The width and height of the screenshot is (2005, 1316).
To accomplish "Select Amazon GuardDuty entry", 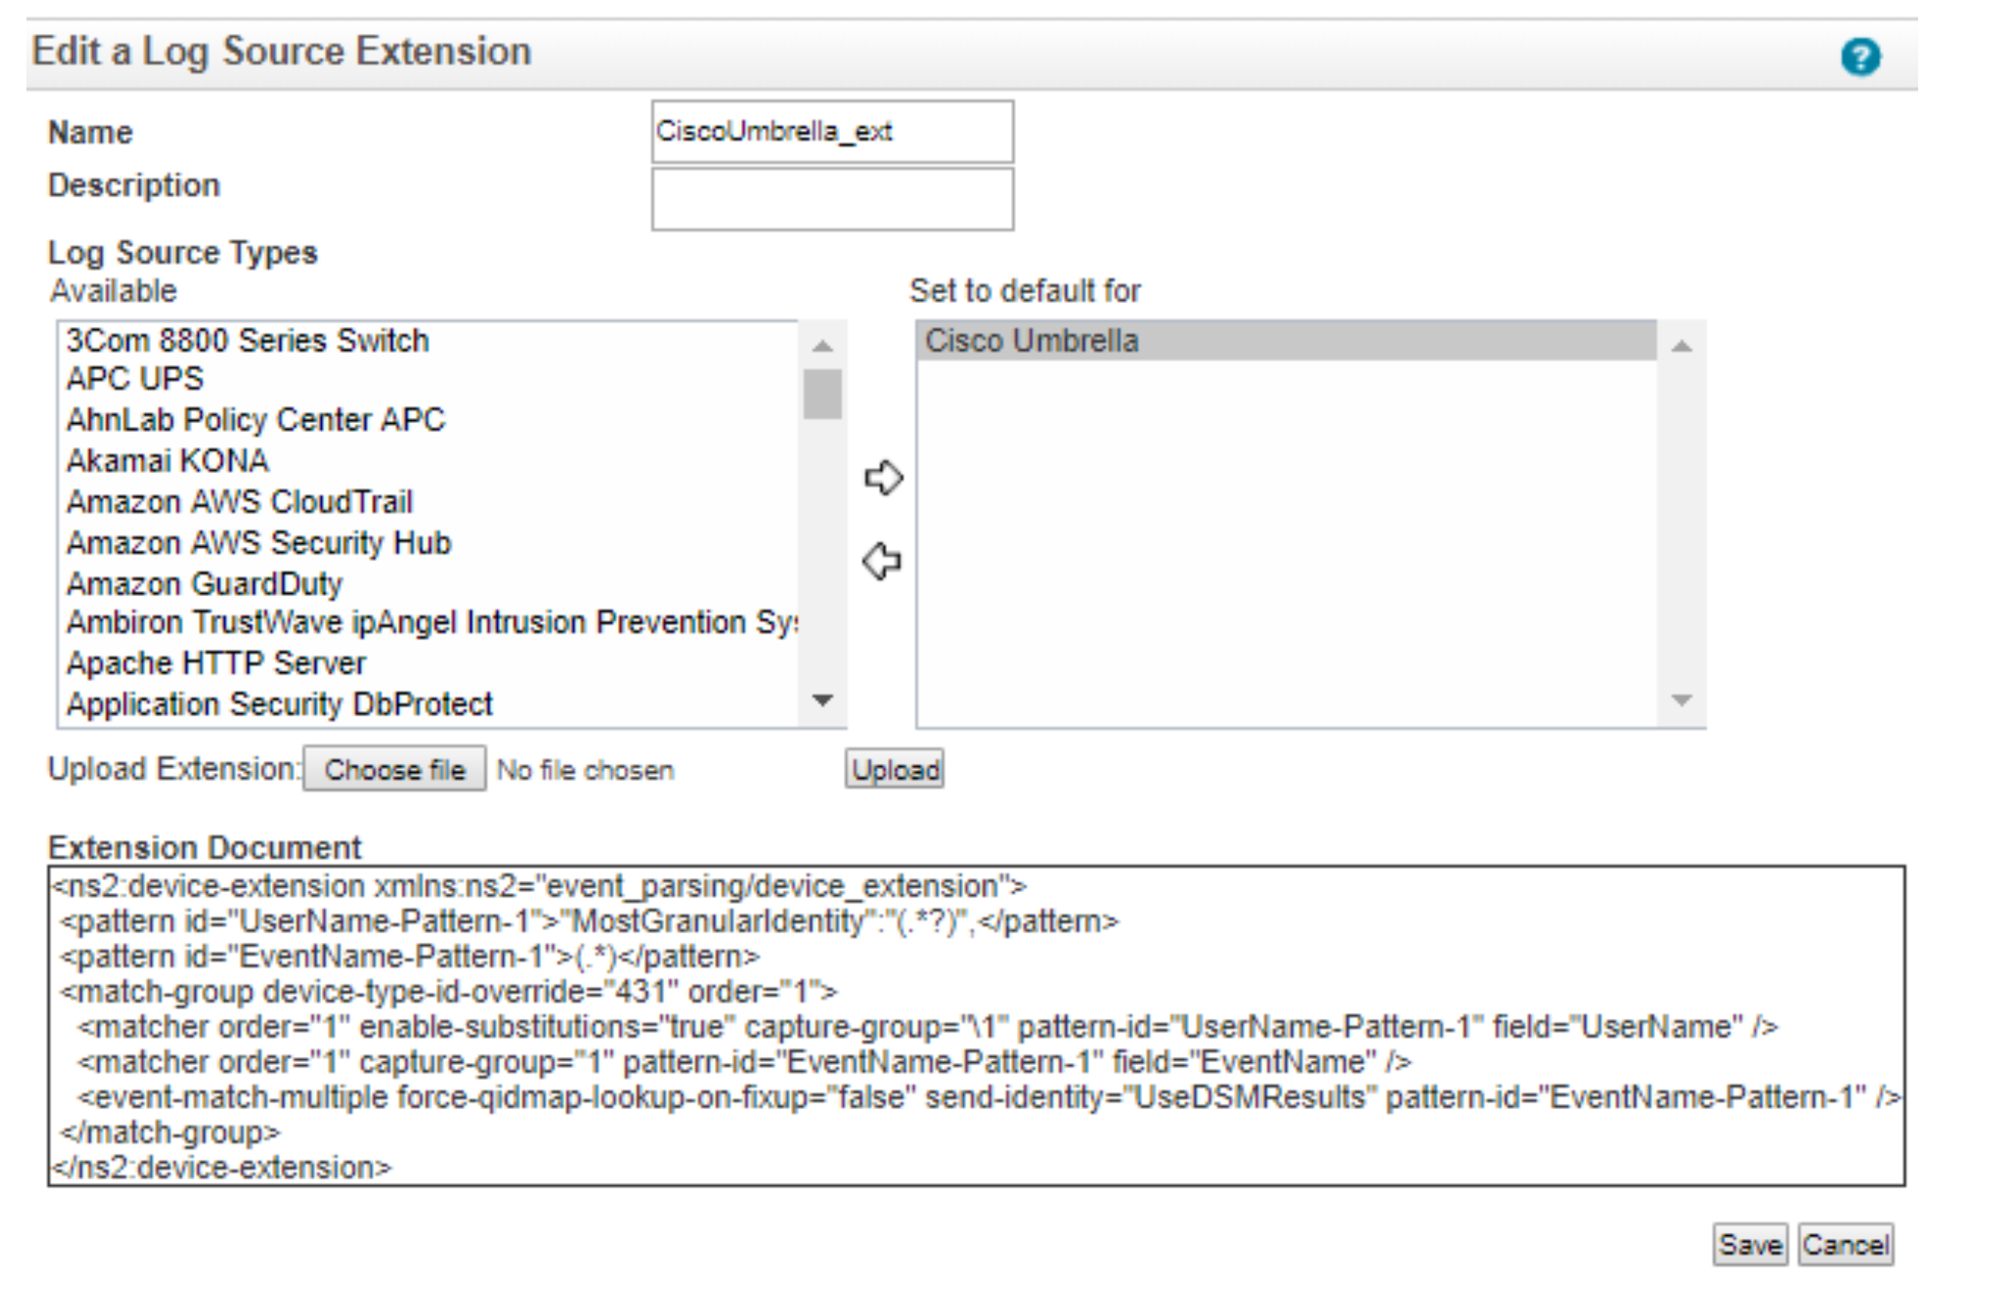I will point(426,584).
